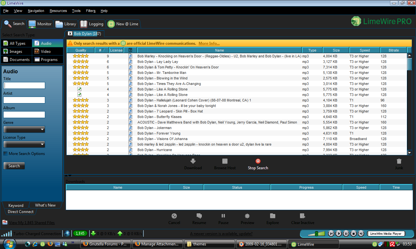416x249 pixels.
Task: Click the shared files icon in the sidebar
Action: 5,222
